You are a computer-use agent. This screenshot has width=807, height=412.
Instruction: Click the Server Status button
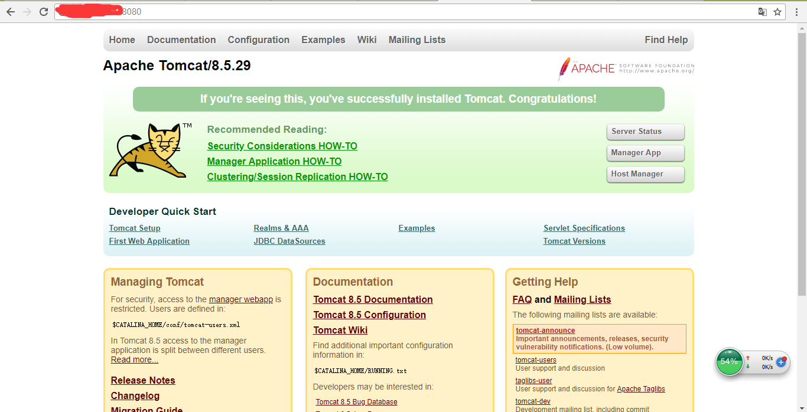click(x=645, y=132)
